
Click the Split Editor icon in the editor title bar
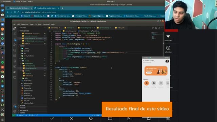159,28
